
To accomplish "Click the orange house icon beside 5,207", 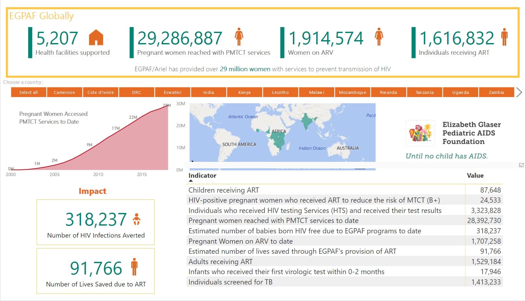I will point(96,38).
